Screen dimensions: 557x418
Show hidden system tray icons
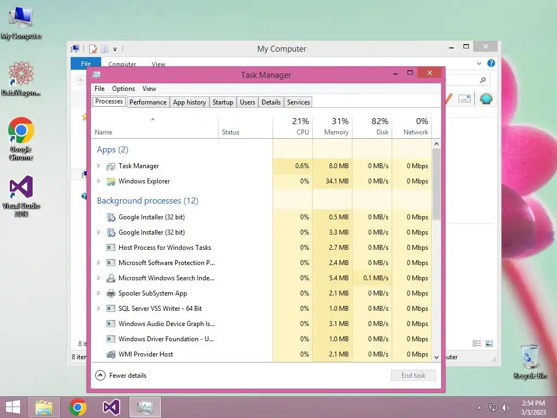tap(479, 408)
